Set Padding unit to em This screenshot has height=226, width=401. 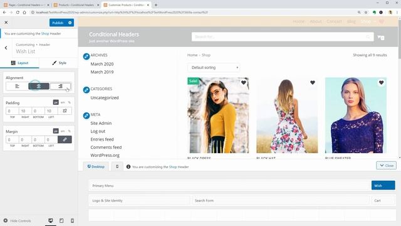point(63,102)
